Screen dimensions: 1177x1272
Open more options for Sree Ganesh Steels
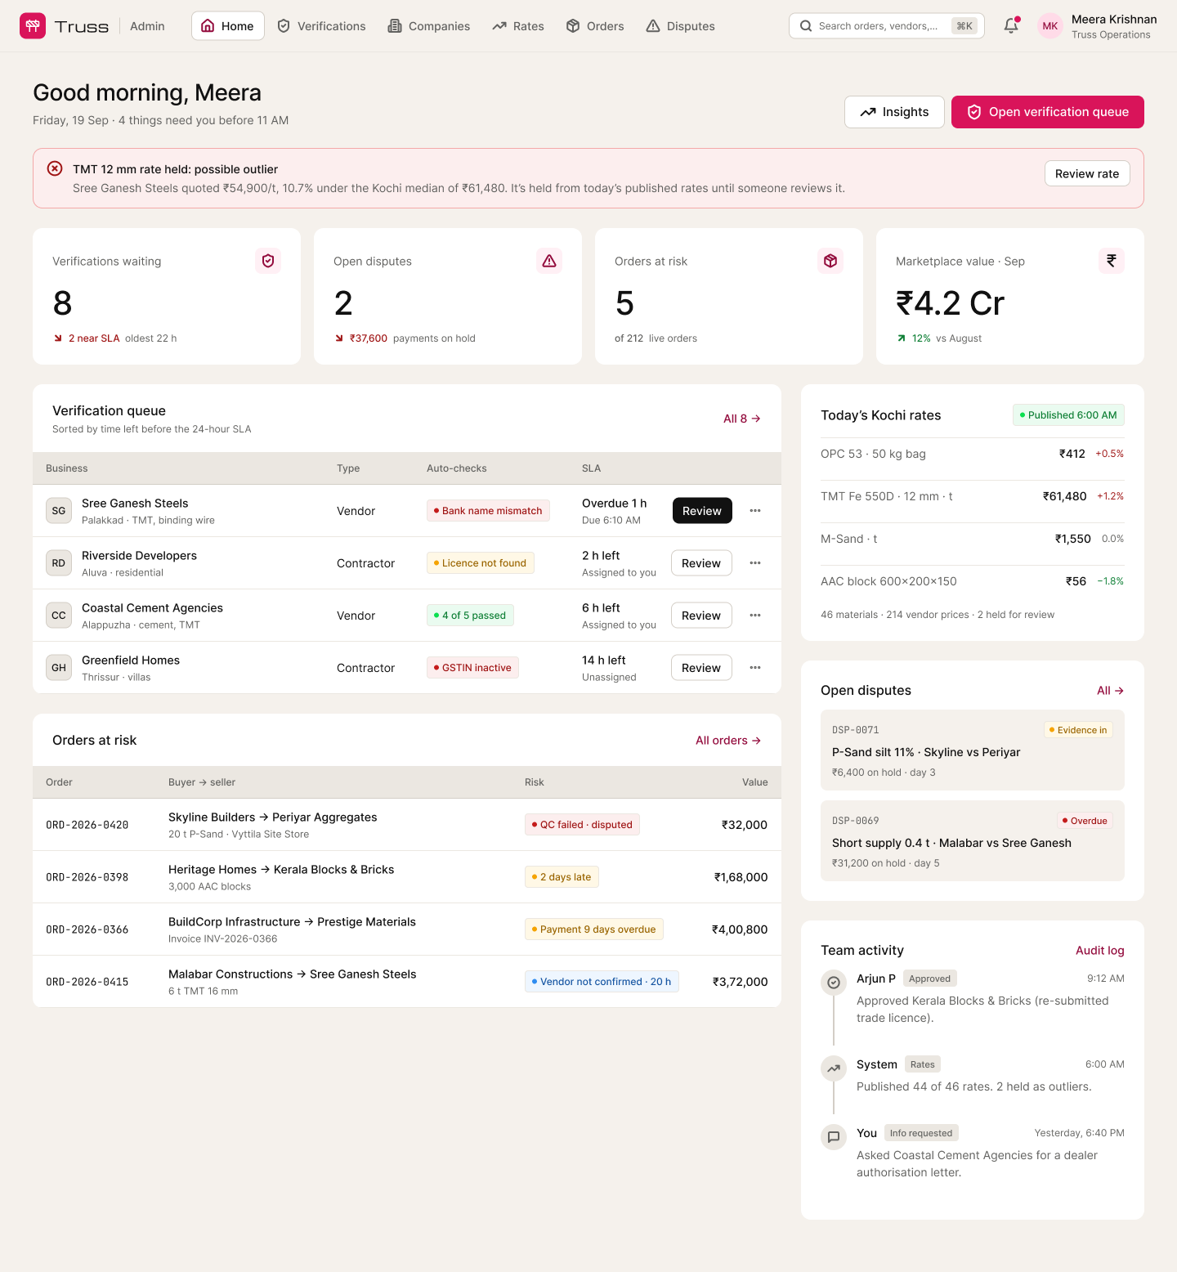coord(755,511)
